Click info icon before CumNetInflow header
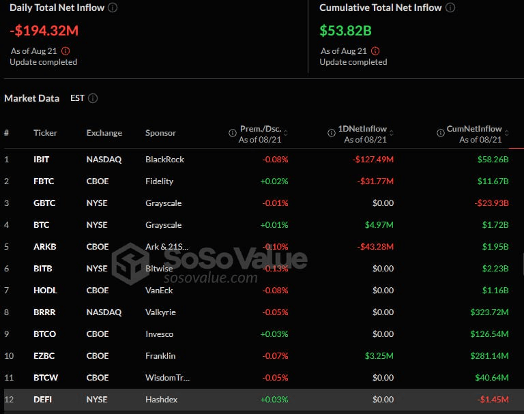Image resolution: width=524 pixels, height=414 pixels. 441,133
